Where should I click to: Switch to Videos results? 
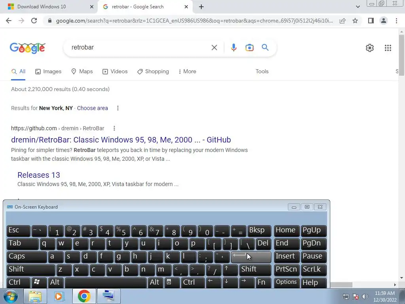pyautogui.click(x=115, y=72)
